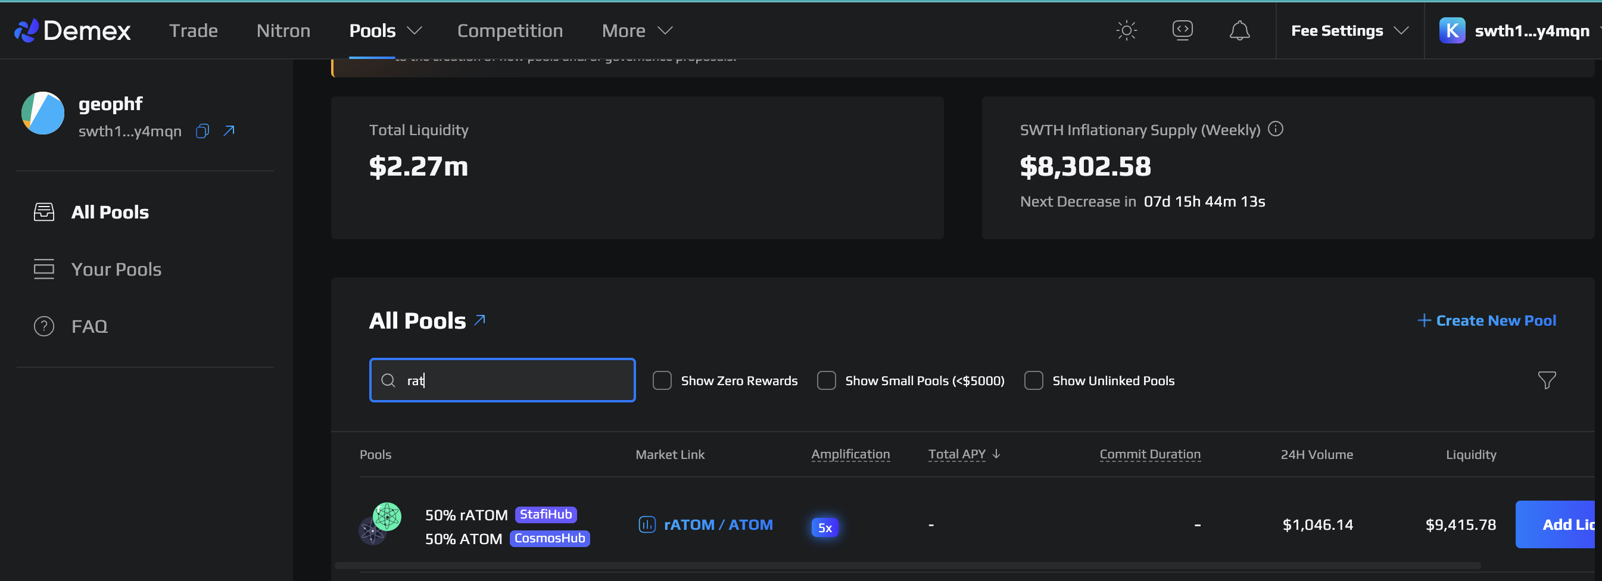Viewport: 1602px width, 581px height.
Task: Click the geophf profile avatar
Action: click(x=43, y=113)
